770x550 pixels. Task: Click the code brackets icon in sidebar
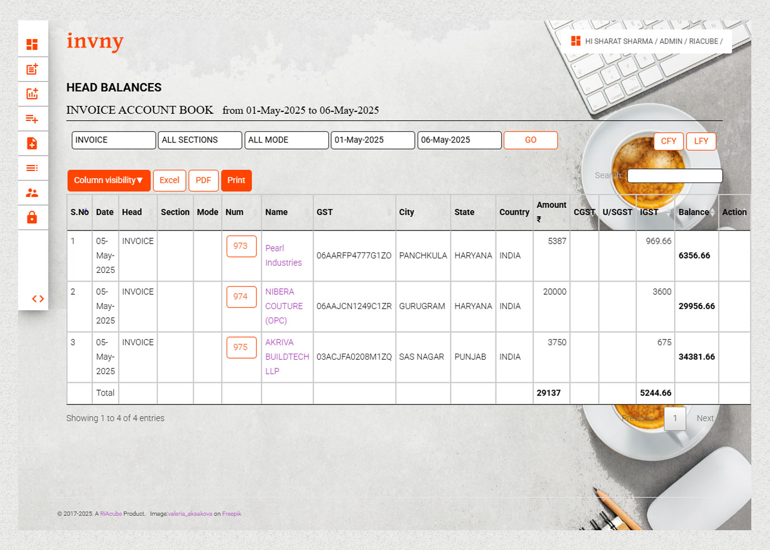click(x=38, y=299)
